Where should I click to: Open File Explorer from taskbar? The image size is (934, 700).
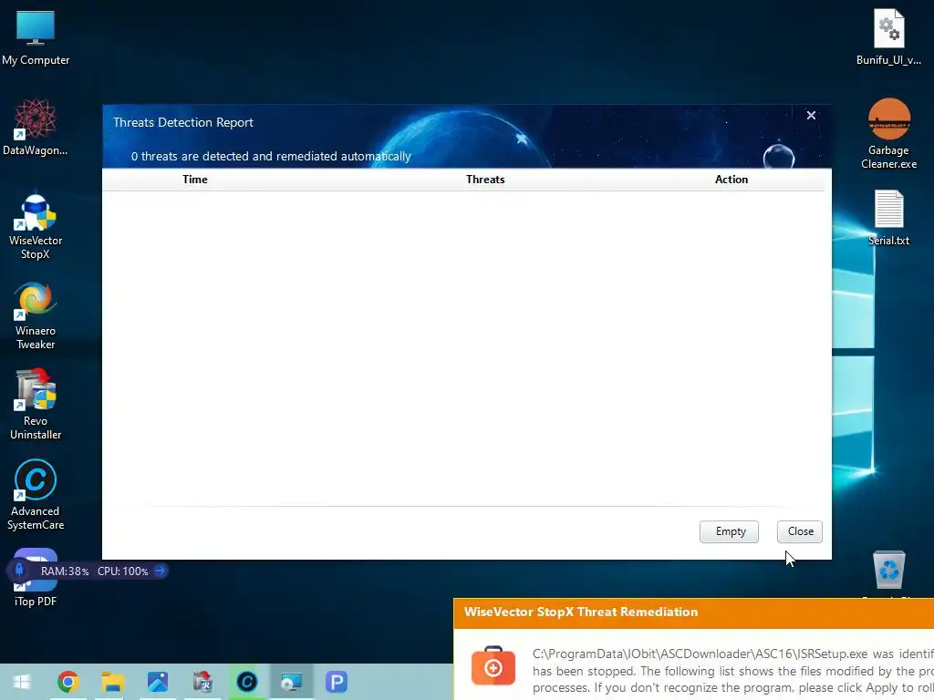coord(112,682)
